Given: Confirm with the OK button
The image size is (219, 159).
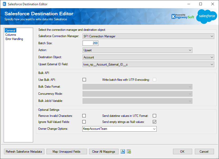Looking at the screenshot, I should click(x=182, y=152).
